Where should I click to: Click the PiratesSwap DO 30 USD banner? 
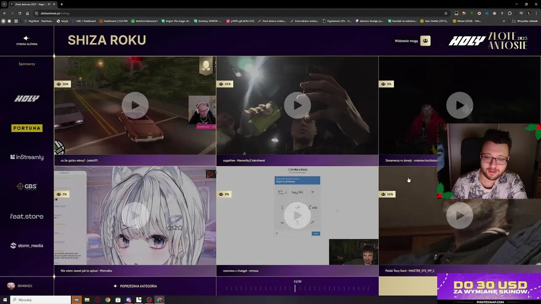coord(489,288)
